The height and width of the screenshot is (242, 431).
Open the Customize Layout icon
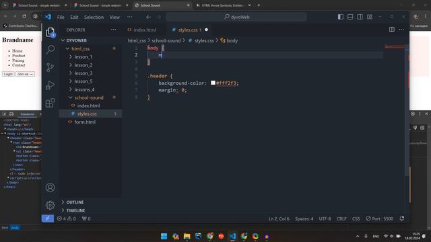point(370,17)
